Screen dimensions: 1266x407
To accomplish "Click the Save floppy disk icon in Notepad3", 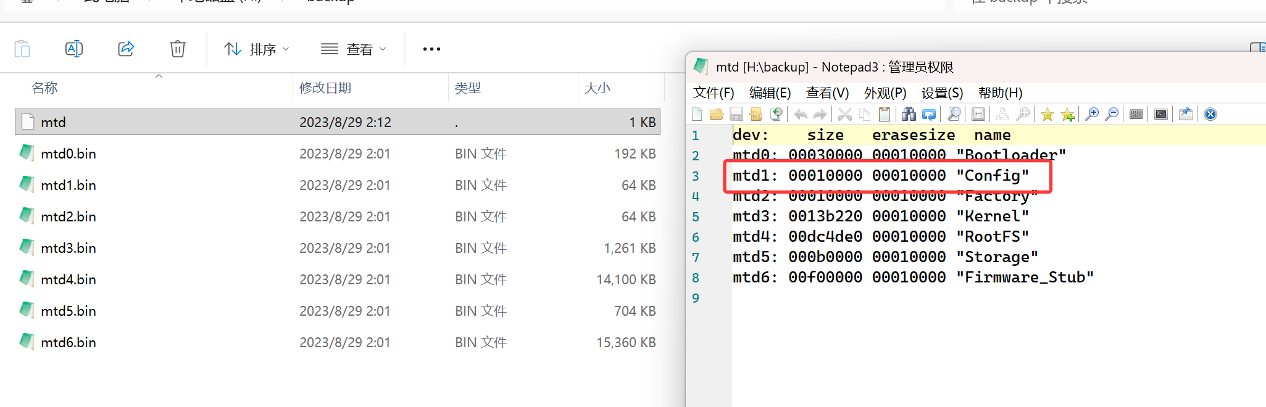I will tap(736, 114).
